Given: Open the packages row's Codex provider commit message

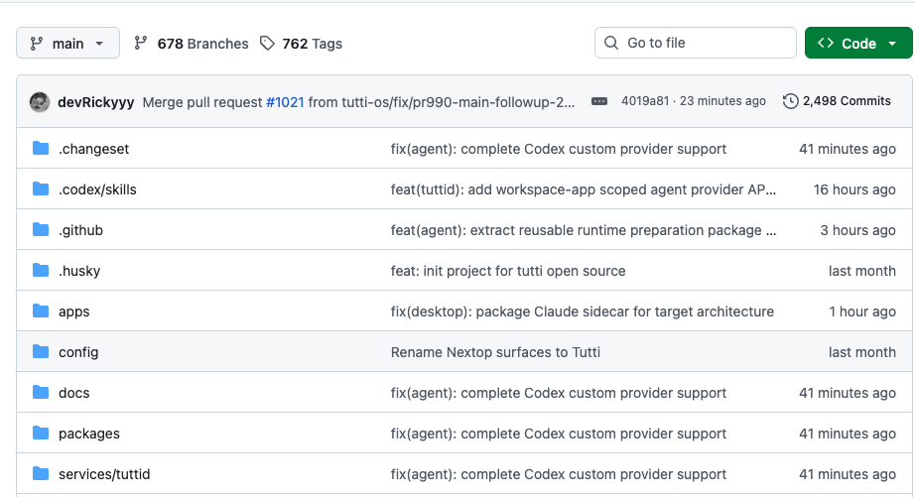Looking at the screenshot, I should (559, 434).
